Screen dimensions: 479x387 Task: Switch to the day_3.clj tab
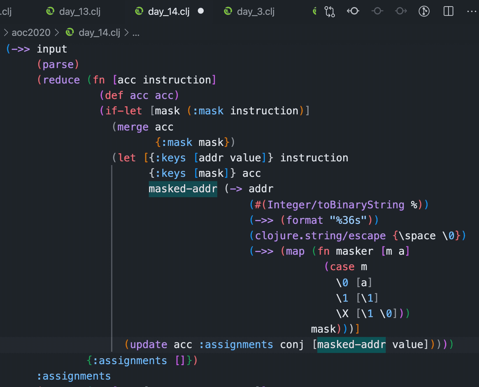tap(256, 11)
